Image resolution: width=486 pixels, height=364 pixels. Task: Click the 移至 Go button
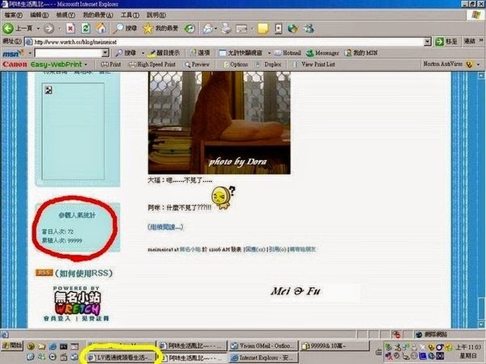click(446, 41)
